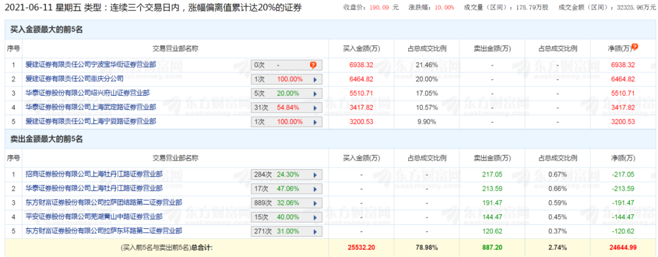Expand stats arrow for 招商证券上海牡丹江路
The image size is (658, 257).
(x=315, y=174)
